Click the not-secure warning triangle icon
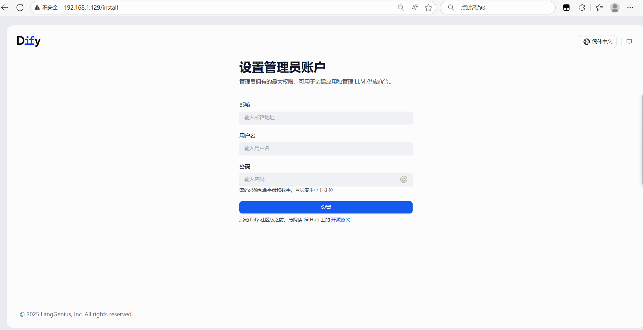 [x=37, y=8]
